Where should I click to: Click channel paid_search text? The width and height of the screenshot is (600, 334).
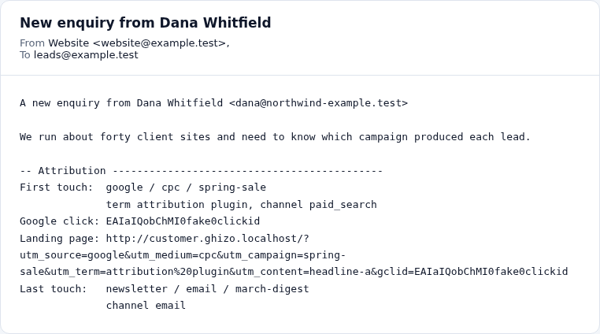click(318, 204)
